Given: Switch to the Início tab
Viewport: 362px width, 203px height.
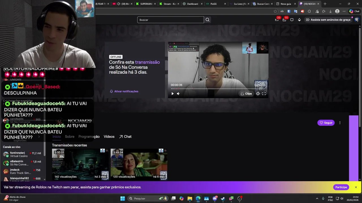Looking at the screenshot, I should click(57, 136).
